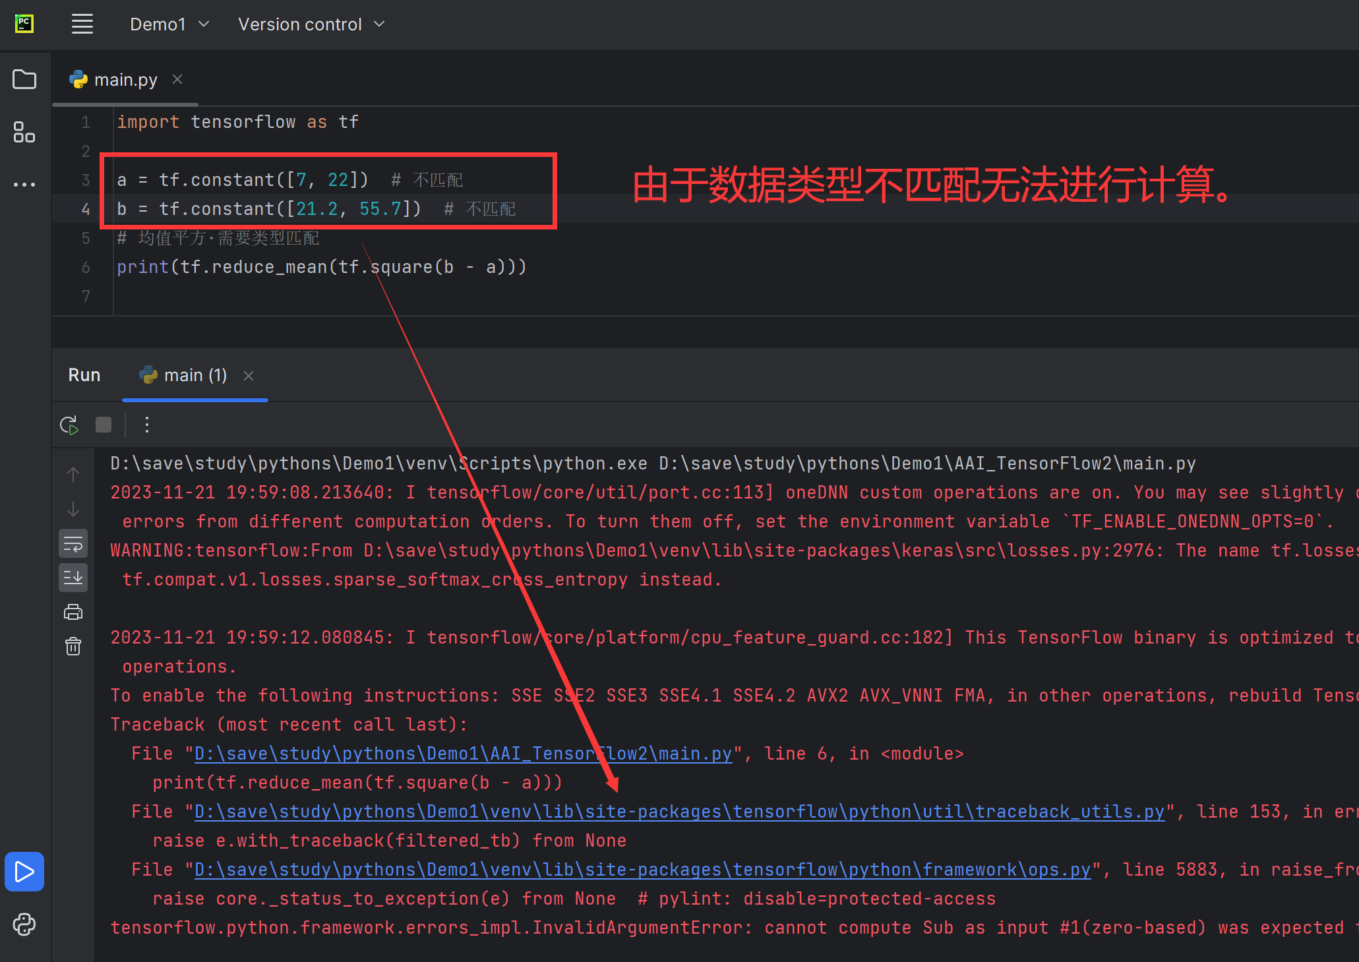Clear all console output with trash
Viewport: 1359px width, 962px height.
point(73,647)
